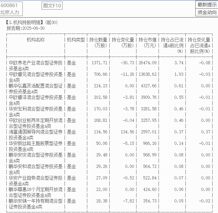Select row 鹏华尊惠18个月定期开放混合型基金
Image resolution: width=218 pixels, height=213 pixels.
click(109, 193)
